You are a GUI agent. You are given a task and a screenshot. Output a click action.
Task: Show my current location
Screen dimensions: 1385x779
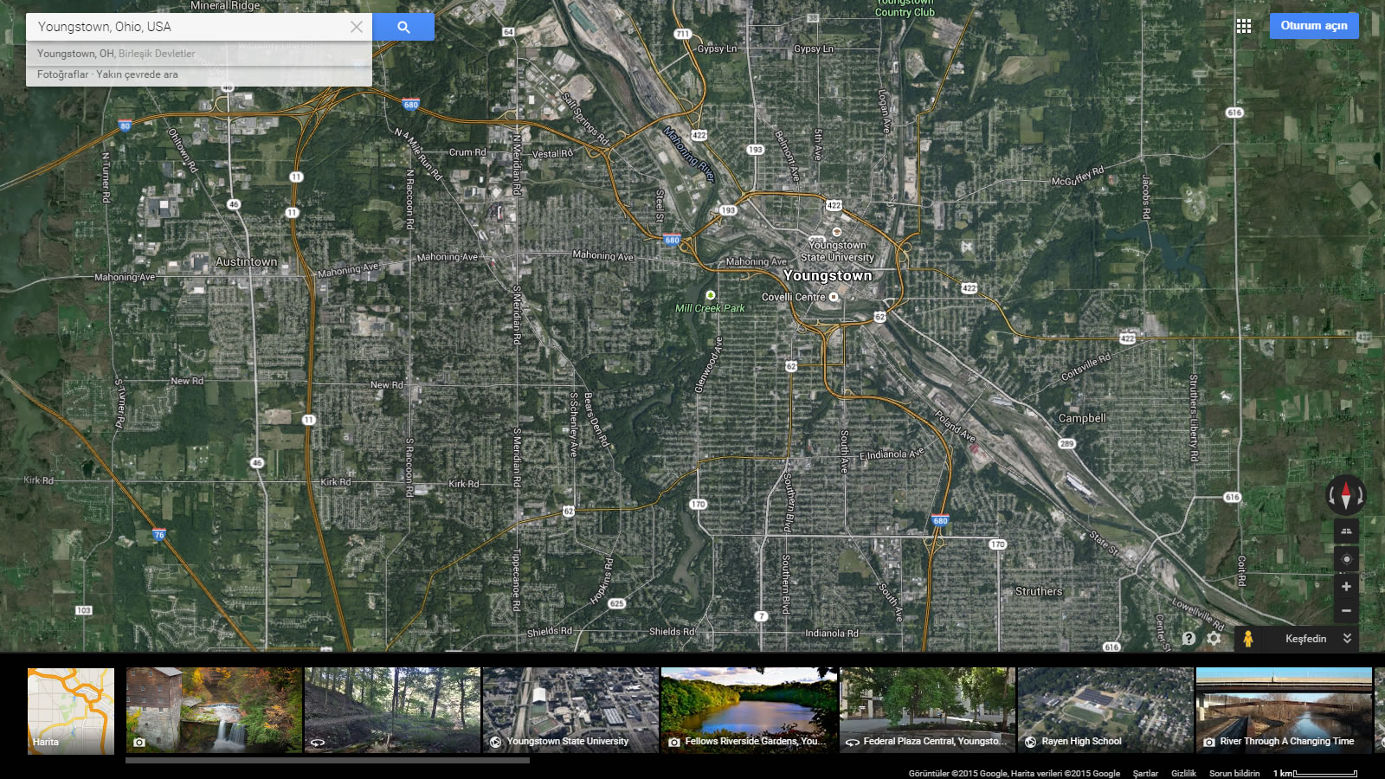[x=1346, y=559]
